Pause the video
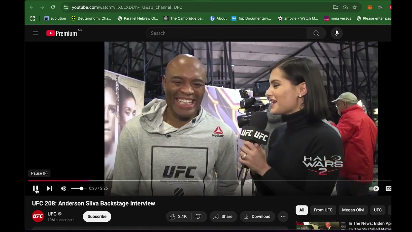 (36, 188)
